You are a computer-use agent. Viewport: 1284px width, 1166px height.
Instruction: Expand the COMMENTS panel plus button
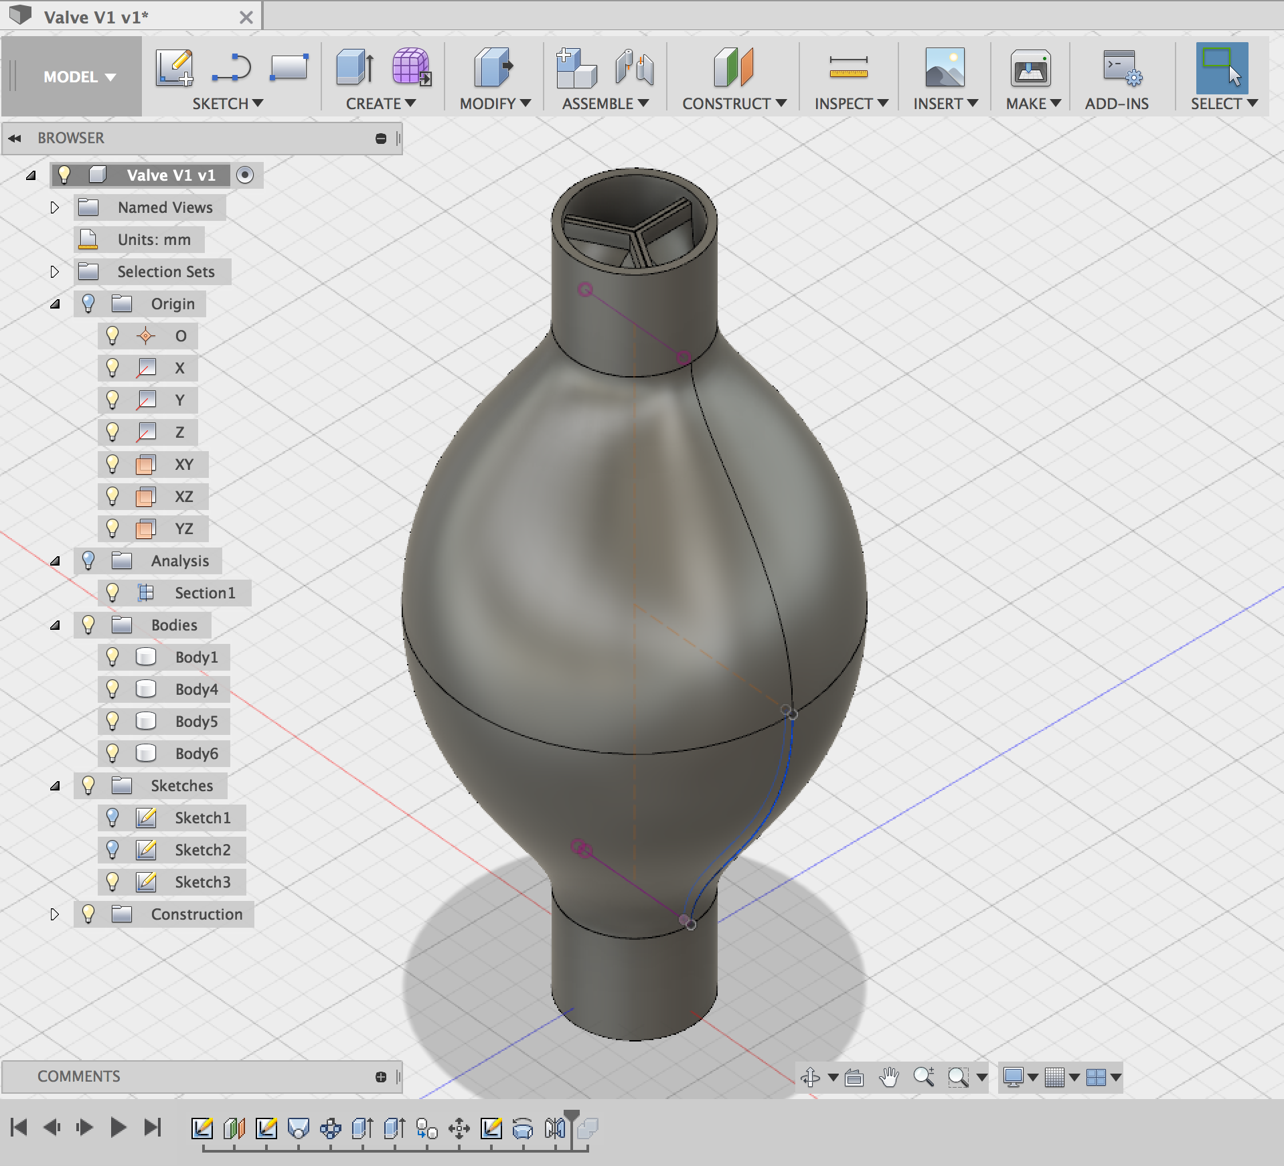pyautogui.click(x=381, y=1077)
